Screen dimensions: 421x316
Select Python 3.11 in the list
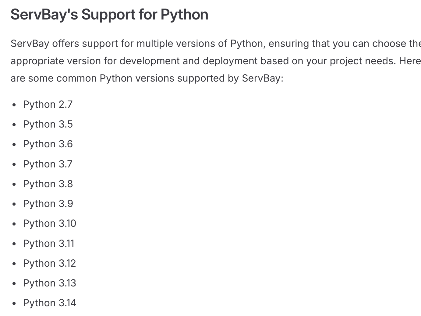coord(49,244)
